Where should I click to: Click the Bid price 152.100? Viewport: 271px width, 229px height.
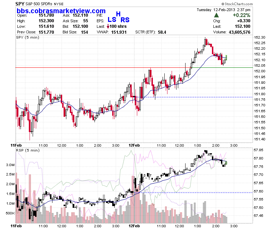(x=80, y=26)
